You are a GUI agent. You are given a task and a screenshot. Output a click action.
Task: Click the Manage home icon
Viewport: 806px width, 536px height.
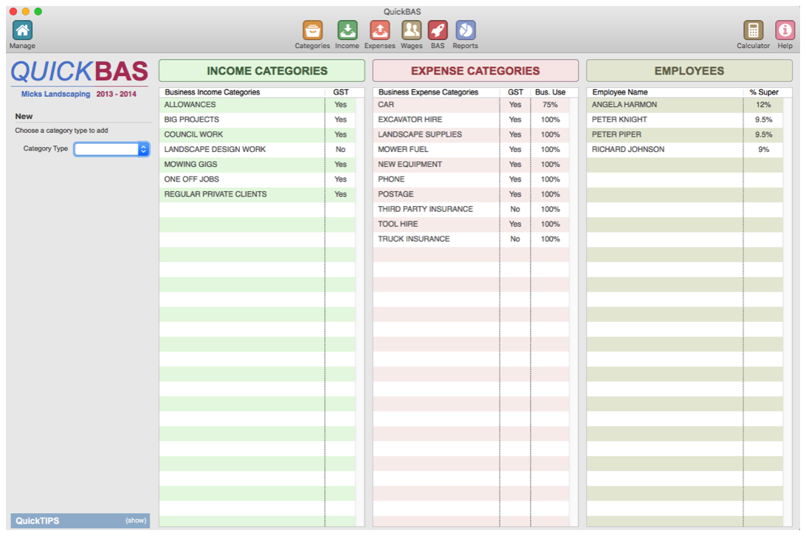click(22, 30)
